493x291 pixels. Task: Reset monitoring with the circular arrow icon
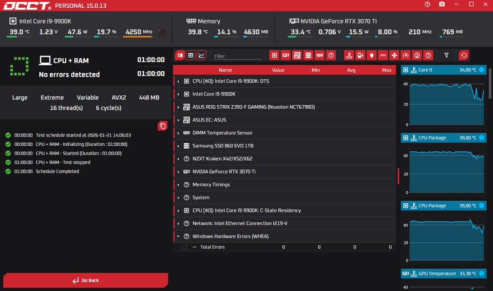click(464, 55)
